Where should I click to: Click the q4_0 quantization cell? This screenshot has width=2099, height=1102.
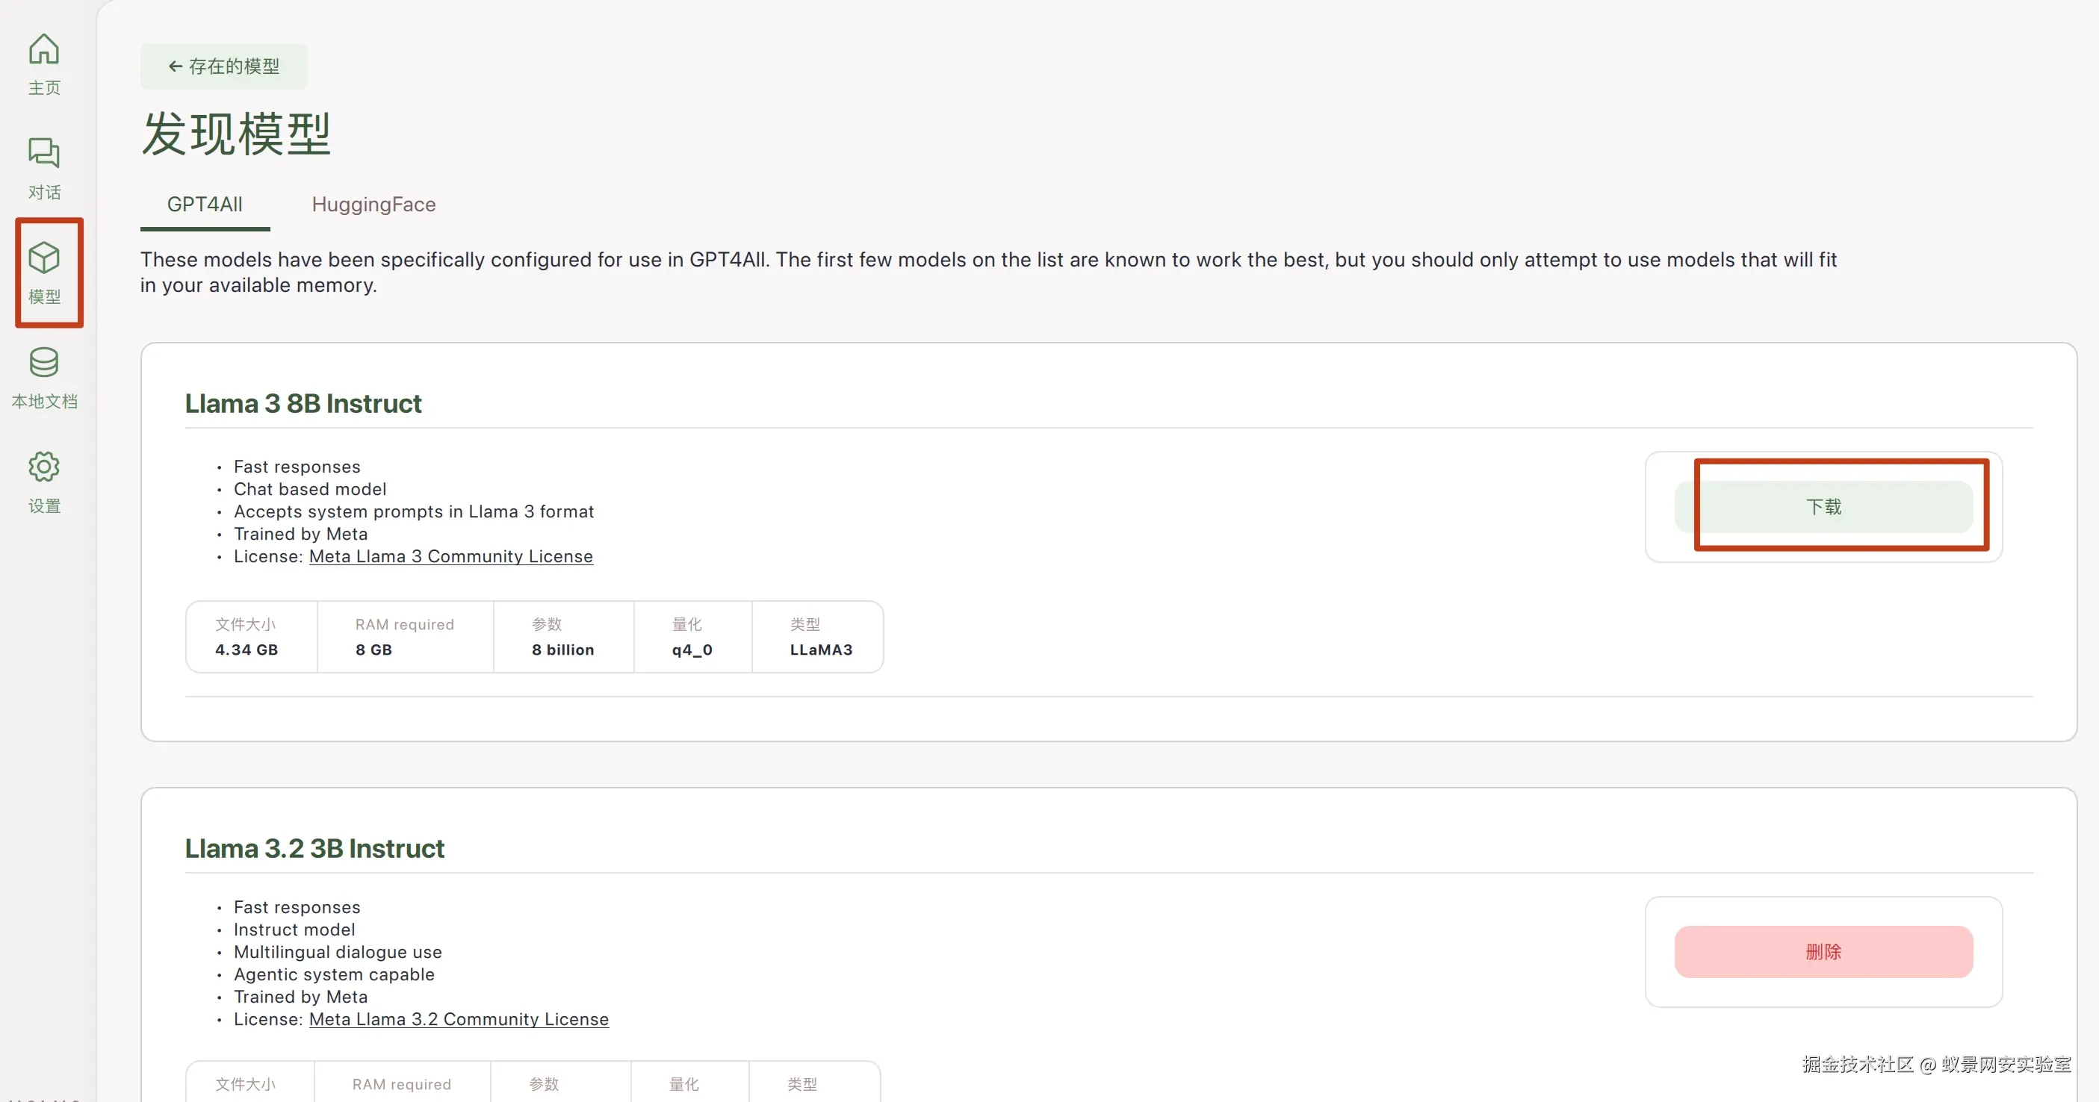692,649
